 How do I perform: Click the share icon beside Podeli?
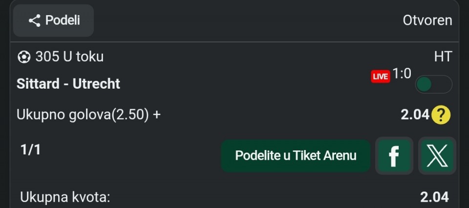point(34,21)
